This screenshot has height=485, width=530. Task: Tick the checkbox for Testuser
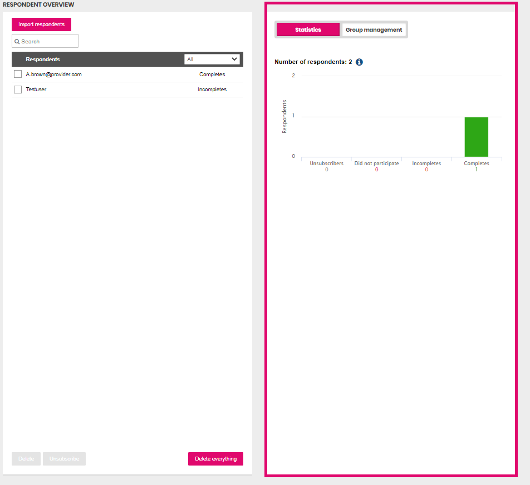pos(18,90)
